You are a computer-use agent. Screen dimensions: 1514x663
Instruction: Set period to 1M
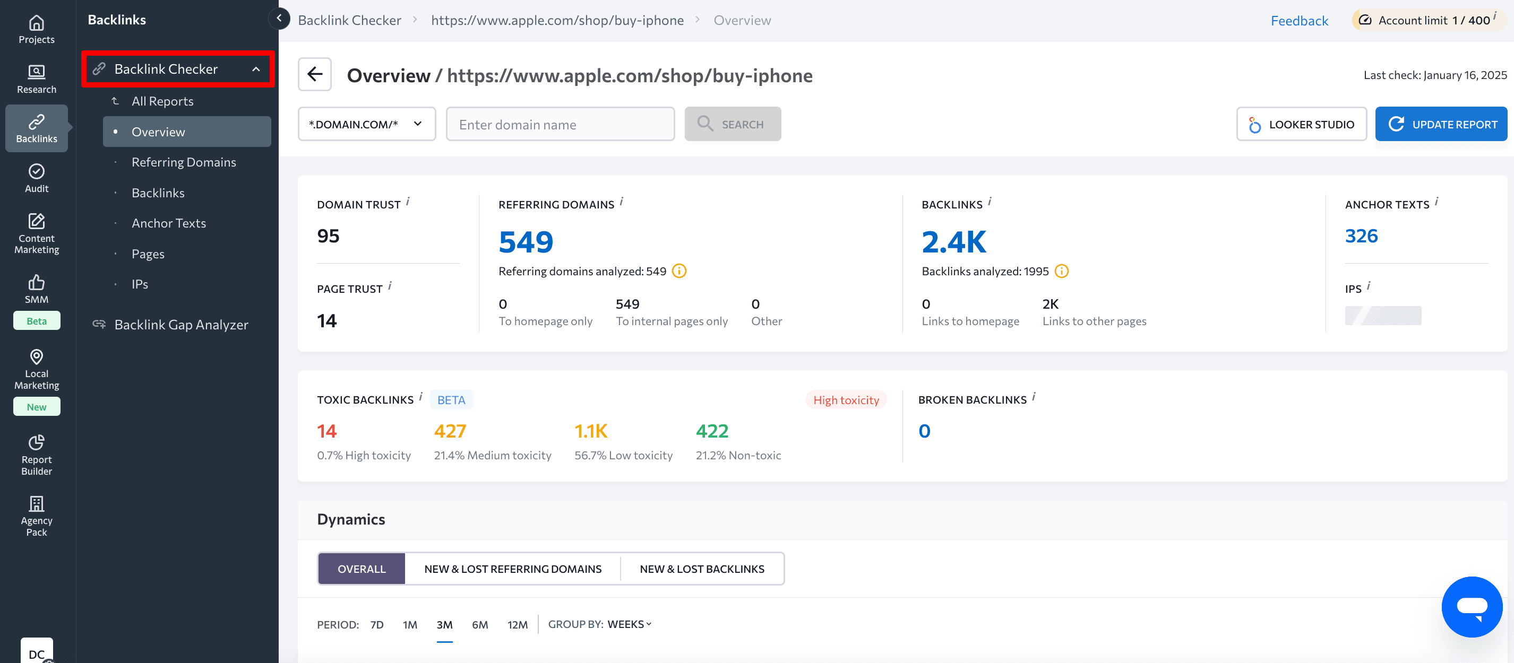tap(410, 624)
